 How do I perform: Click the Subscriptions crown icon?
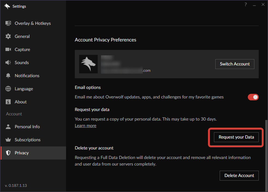click(8, 140)
